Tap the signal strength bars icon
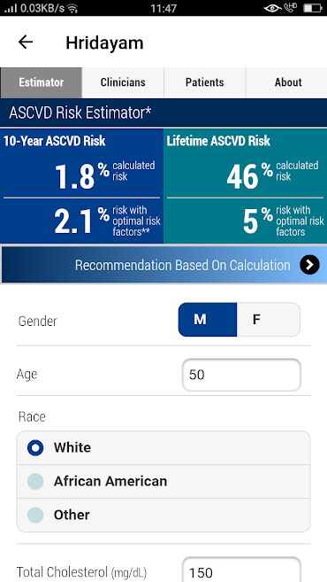 pos(11,8)
